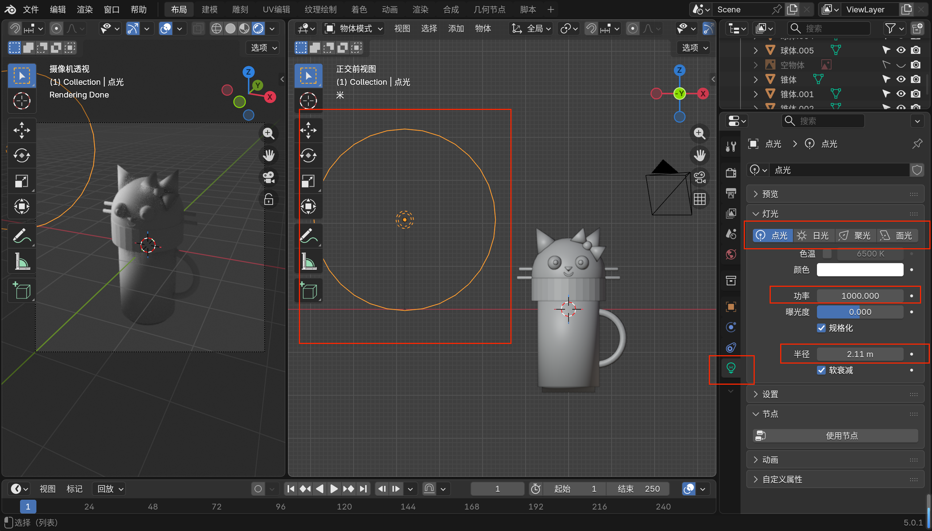The width and height of the screenshot is (932, 531).
Task: Open the Light data properties tab
Action: [731, 368]
